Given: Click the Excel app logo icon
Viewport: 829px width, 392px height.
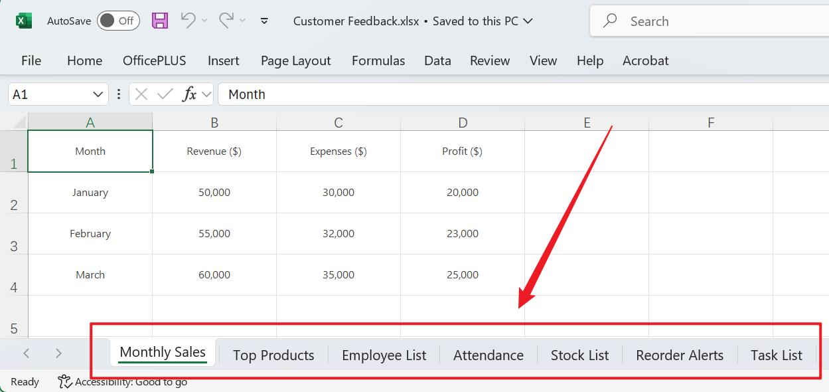Looking at the screenshot, I should point(24,21).
